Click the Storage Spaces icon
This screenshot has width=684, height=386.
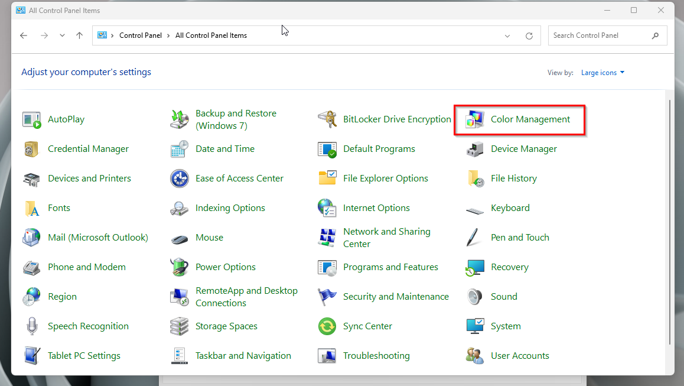(180, 326)
